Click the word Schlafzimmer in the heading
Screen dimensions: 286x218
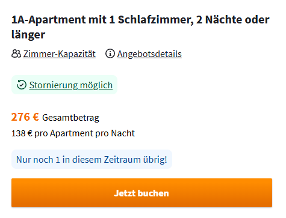(x=155, y=20)
